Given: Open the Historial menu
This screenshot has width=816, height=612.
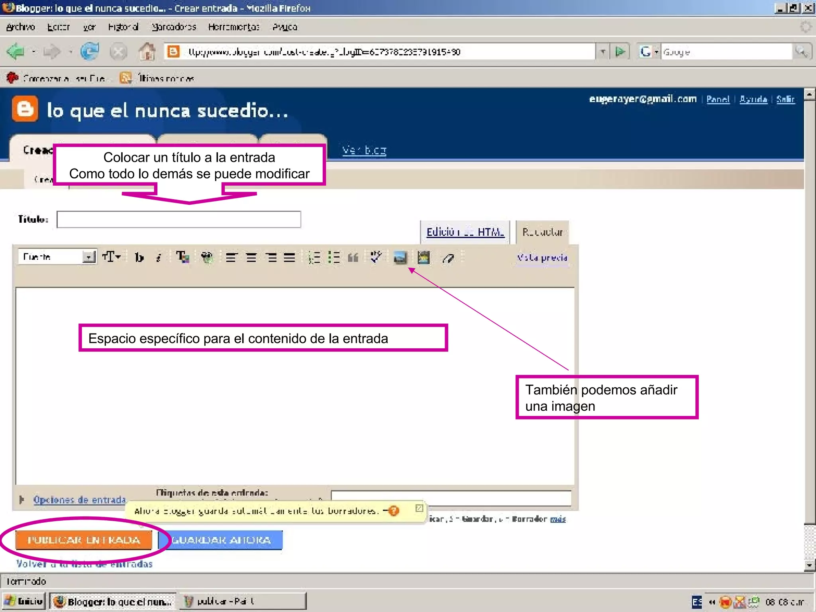Looking at the screenshot, I should [123, 27].
